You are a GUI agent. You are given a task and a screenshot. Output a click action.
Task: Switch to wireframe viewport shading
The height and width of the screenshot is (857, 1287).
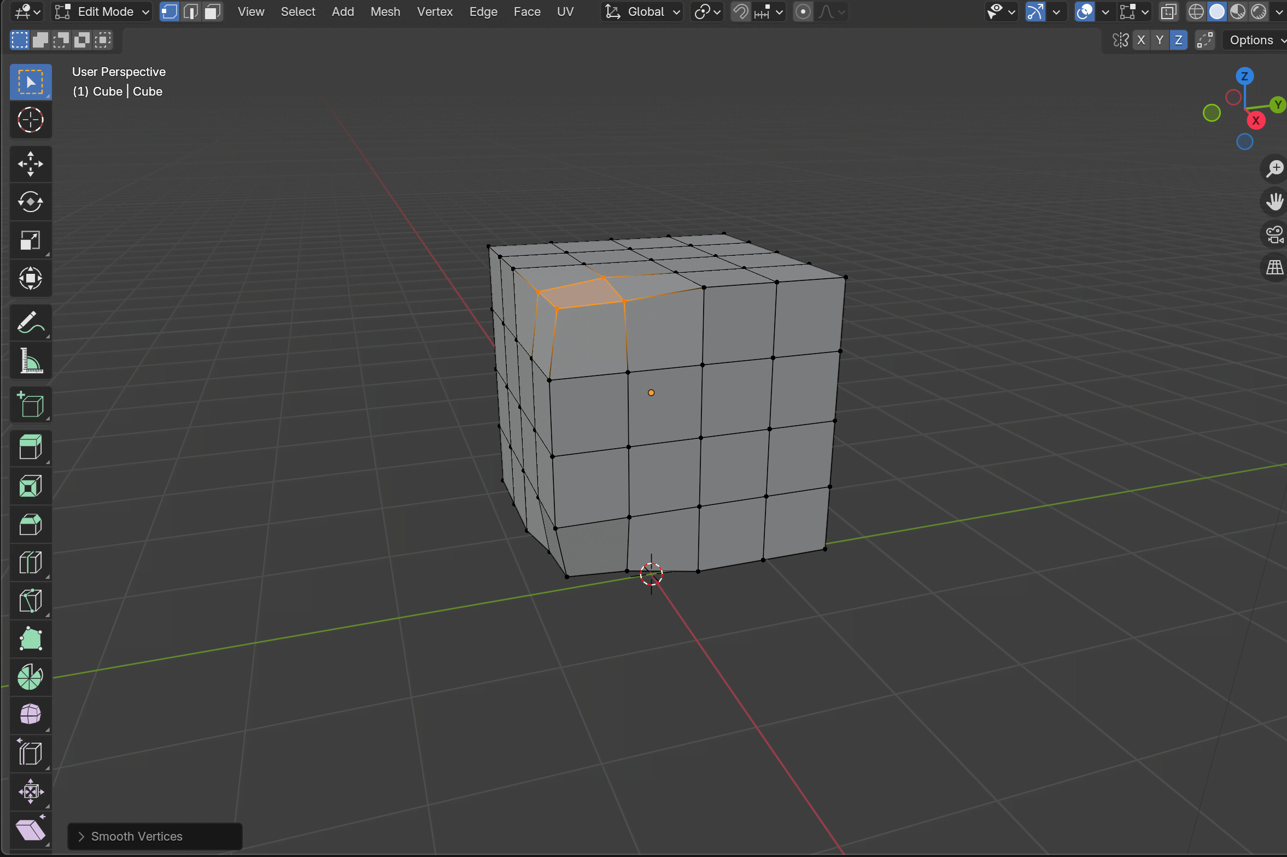point(1196,11)
